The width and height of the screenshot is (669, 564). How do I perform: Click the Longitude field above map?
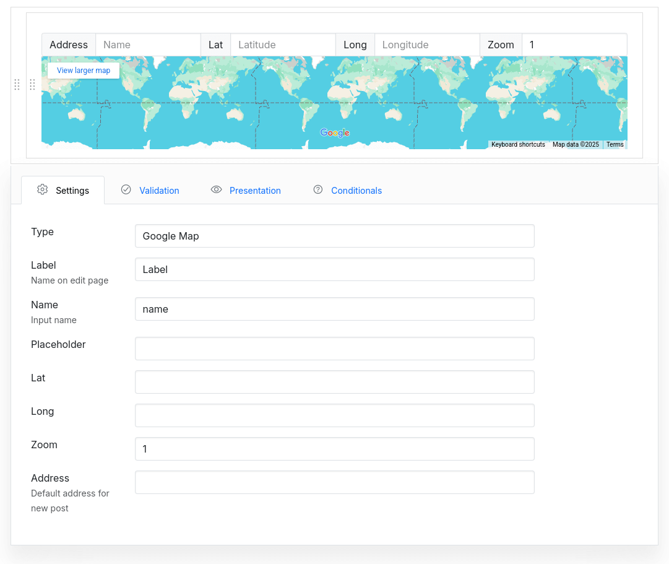[427, 45]
